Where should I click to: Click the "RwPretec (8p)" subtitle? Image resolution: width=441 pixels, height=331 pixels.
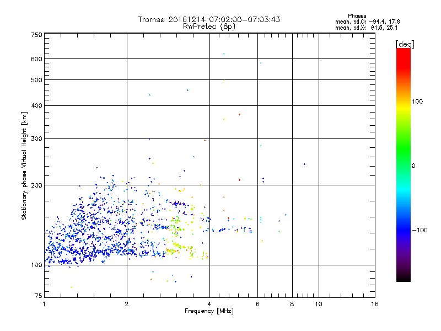coord(209,26)
